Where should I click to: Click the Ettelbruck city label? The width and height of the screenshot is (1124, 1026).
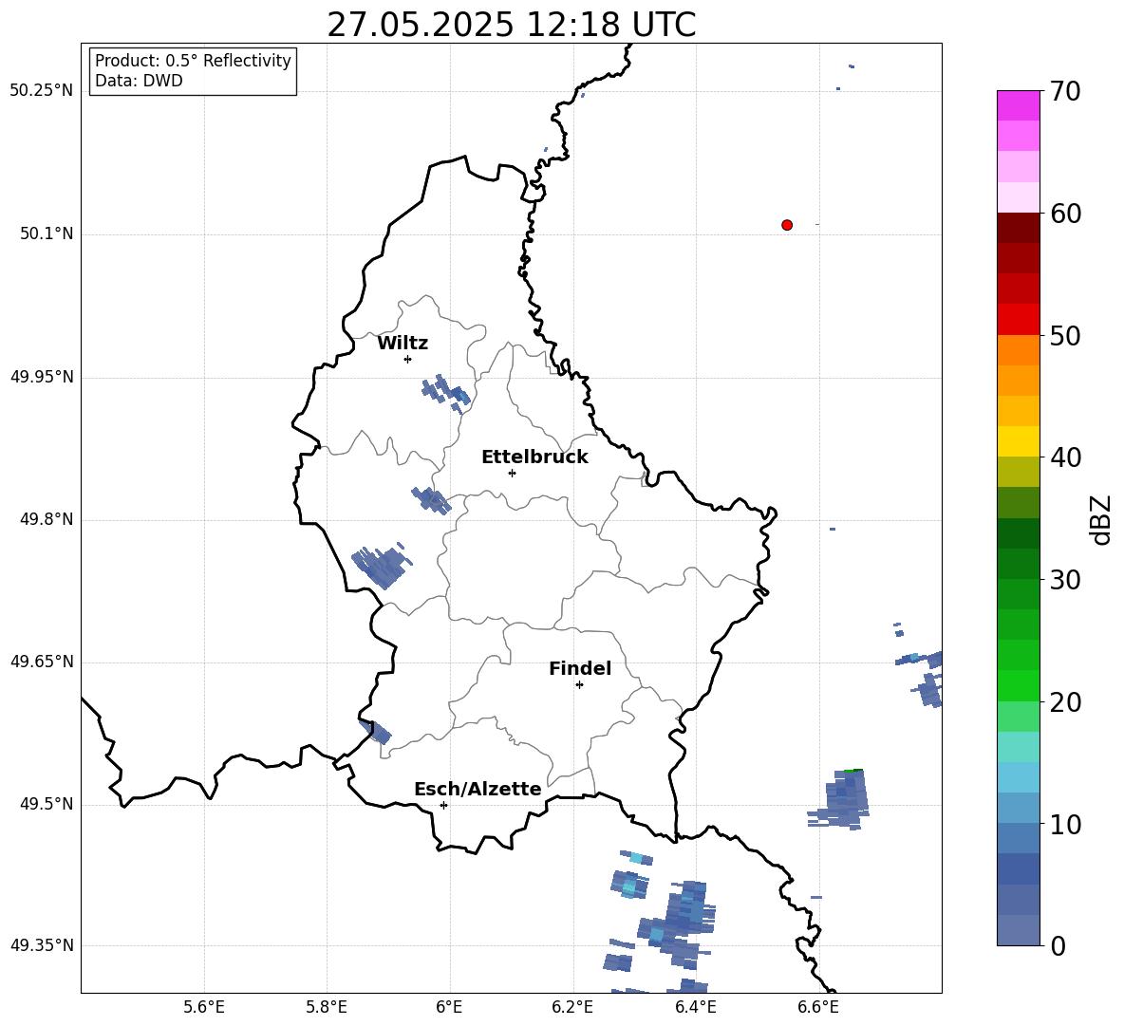(534, 457)
